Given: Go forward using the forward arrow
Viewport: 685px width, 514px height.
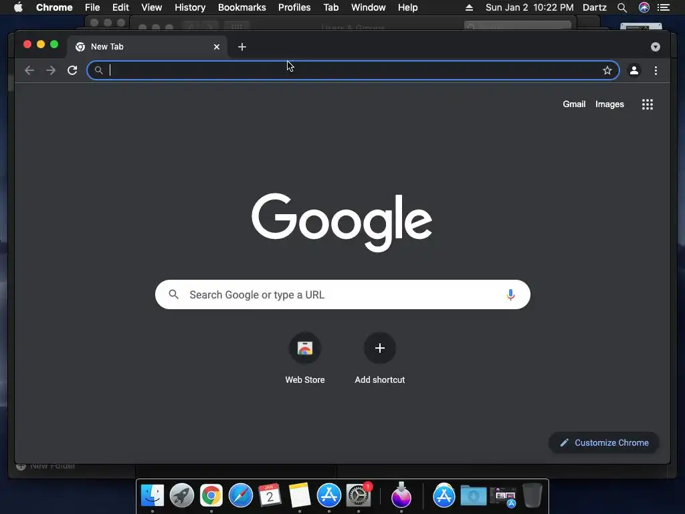Looking at the screenshot, I should [x=51, y=70].
